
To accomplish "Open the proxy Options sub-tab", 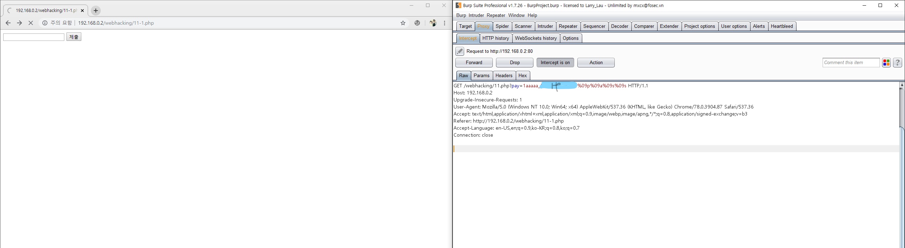I will coord(571,38).
